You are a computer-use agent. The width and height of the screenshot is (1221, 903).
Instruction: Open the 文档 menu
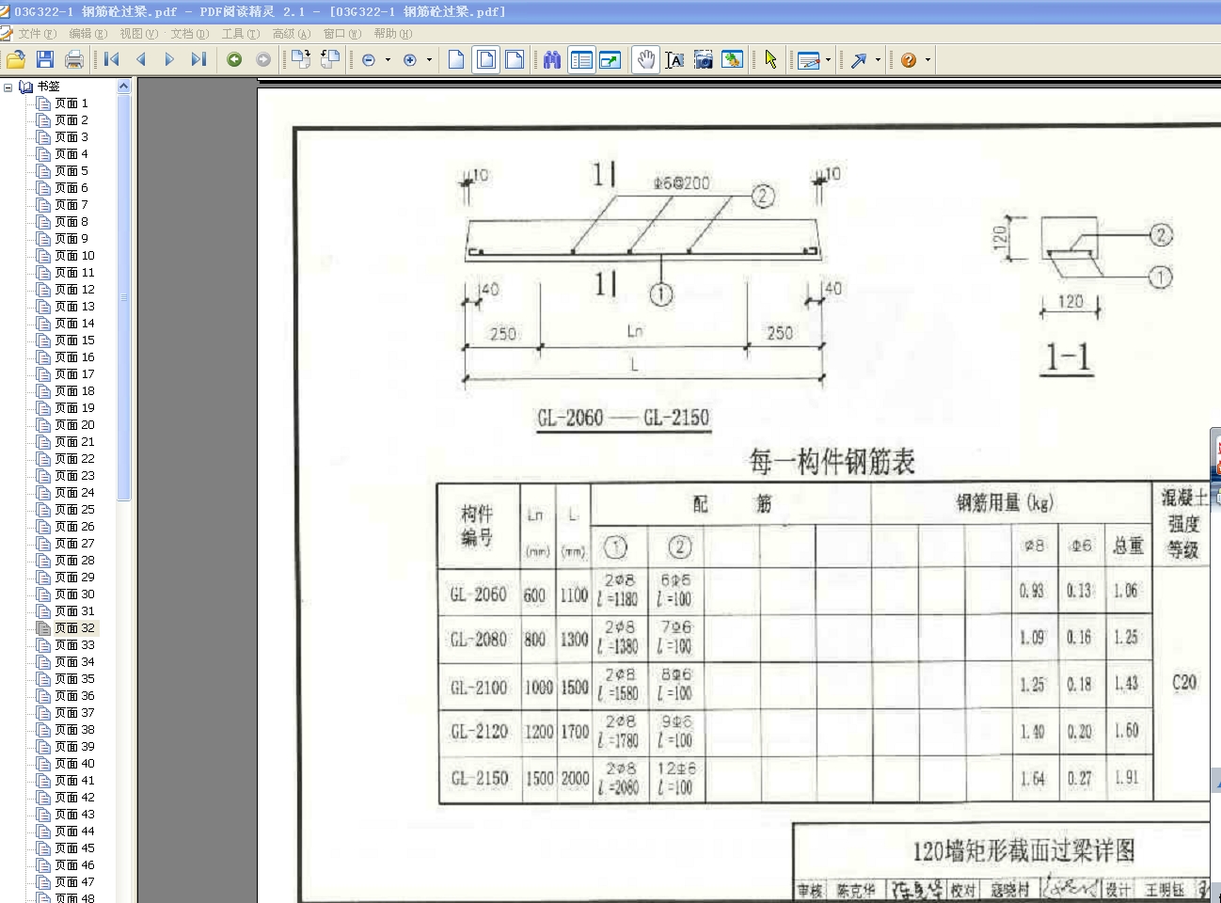click(x=189, y=34)
